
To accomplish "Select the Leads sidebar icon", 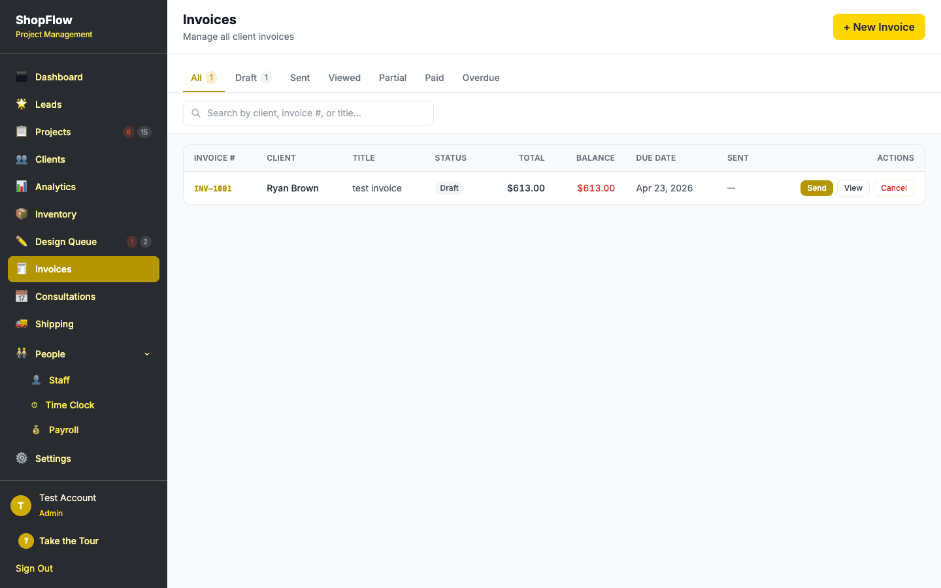I will tap(22, 104).
